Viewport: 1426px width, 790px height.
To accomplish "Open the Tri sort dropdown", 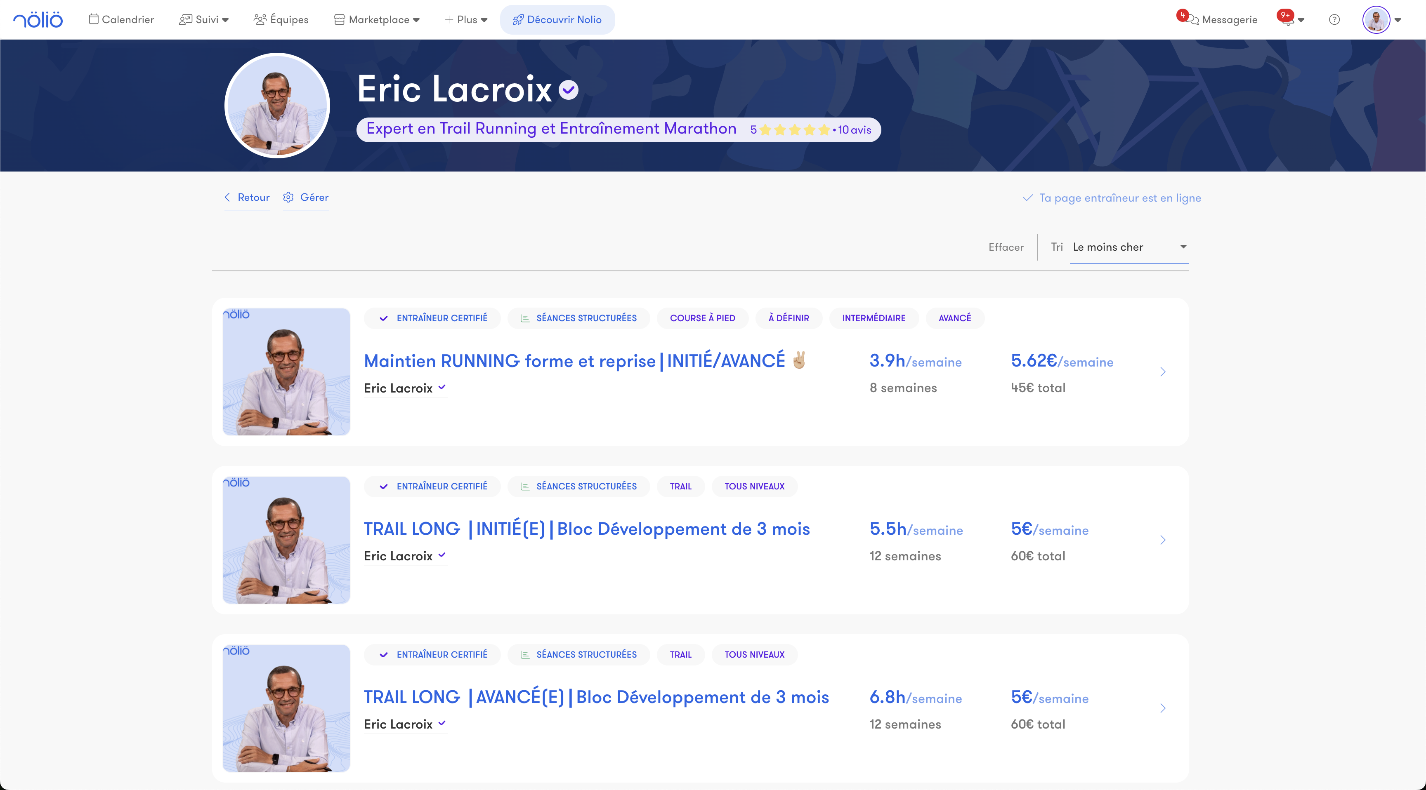I will 1129,247.
